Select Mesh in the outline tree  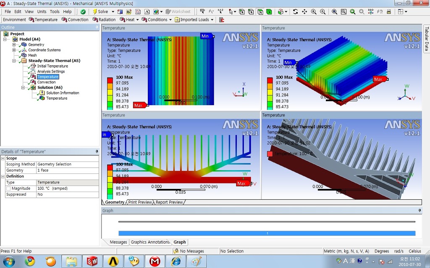(x=32, y=55)
